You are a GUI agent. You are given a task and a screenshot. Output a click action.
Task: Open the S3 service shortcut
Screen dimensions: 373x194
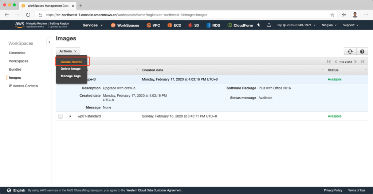(x=194, y=25)
